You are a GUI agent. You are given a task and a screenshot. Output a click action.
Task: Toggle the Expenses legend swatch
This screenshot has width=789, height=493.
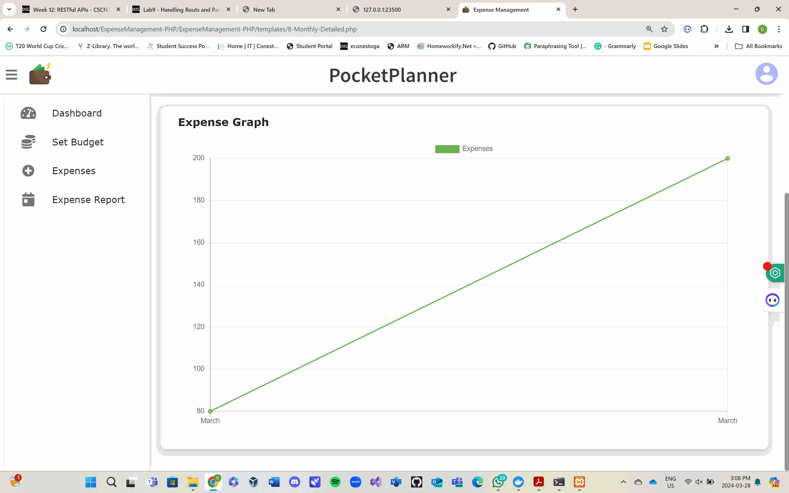pyautogui.click(x=447, y=149)
